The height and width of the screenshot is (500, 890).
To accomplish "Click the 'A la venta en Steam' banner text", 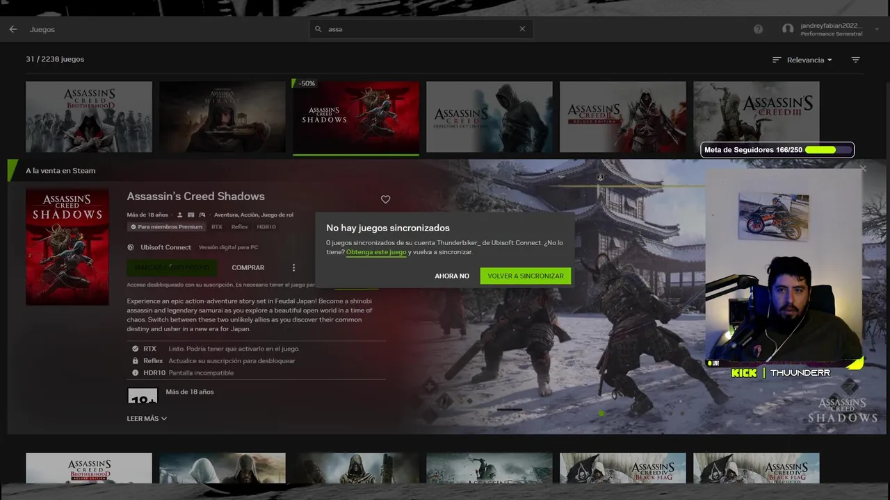I will (60, 170).
